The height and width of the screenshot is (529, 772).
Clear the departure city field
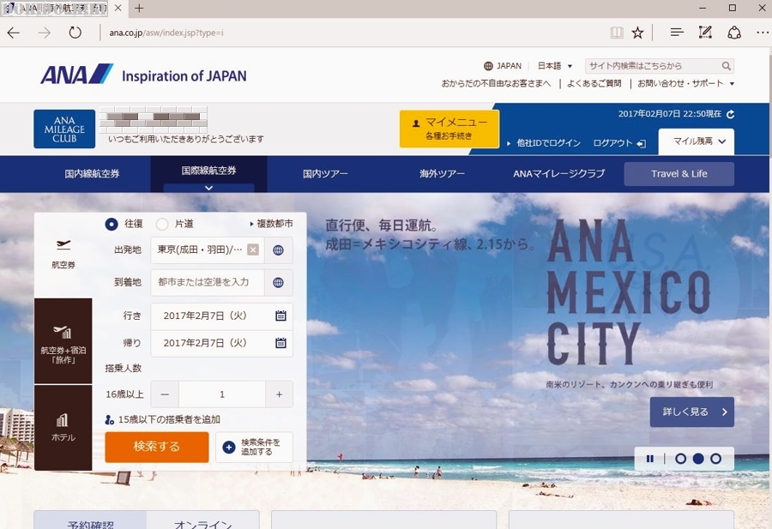(253, 250)
